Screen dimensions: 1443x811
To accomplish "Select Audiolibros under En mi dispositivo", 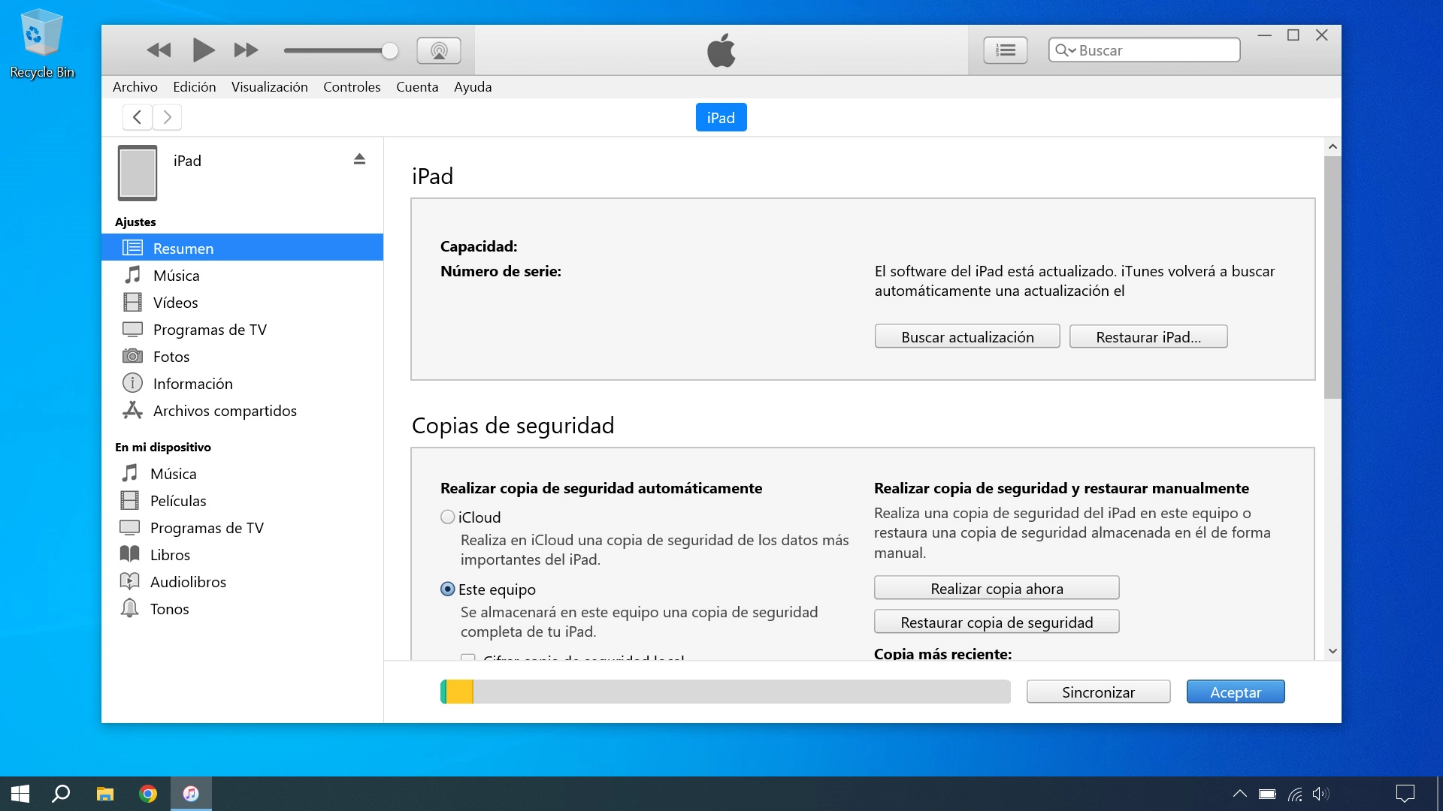I will [189, 581].
